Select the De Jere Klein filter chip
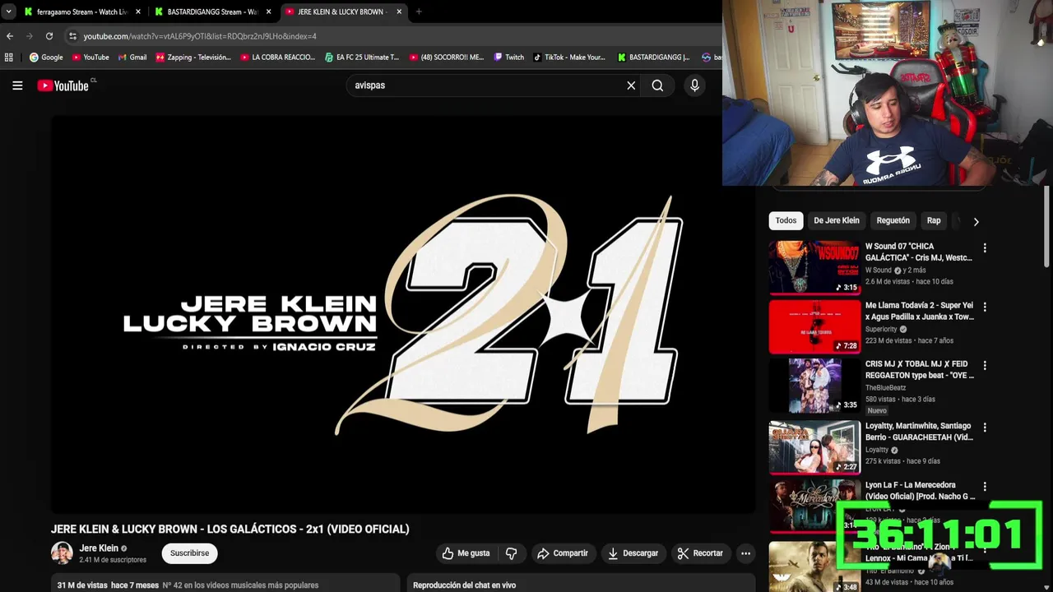The width and height of the screenshot is (1053, 592). point(837,220)
